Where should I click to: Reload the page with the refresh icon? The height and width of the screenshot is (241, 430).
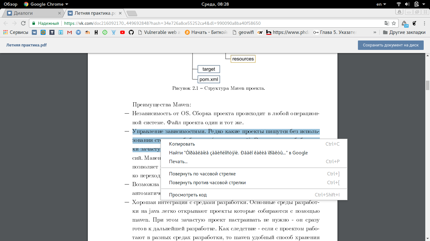click(23, 23)
